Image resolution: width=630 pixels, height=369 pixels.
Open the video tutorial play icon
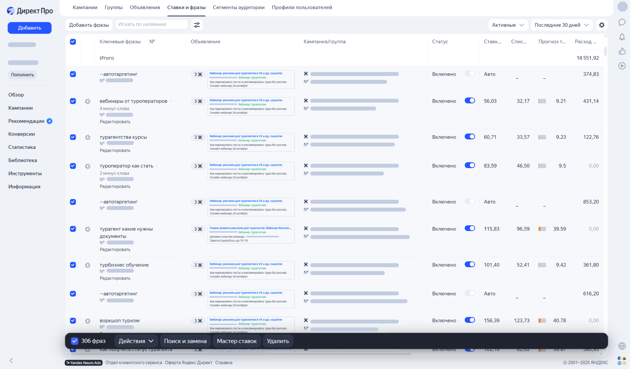(622, 66)
